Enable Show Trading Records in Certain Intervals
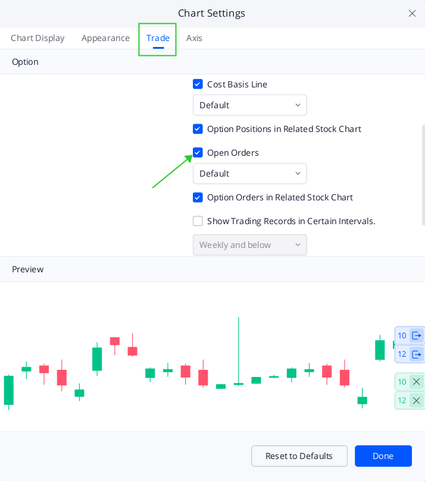The image size is (425, 481). coord(198,221)
